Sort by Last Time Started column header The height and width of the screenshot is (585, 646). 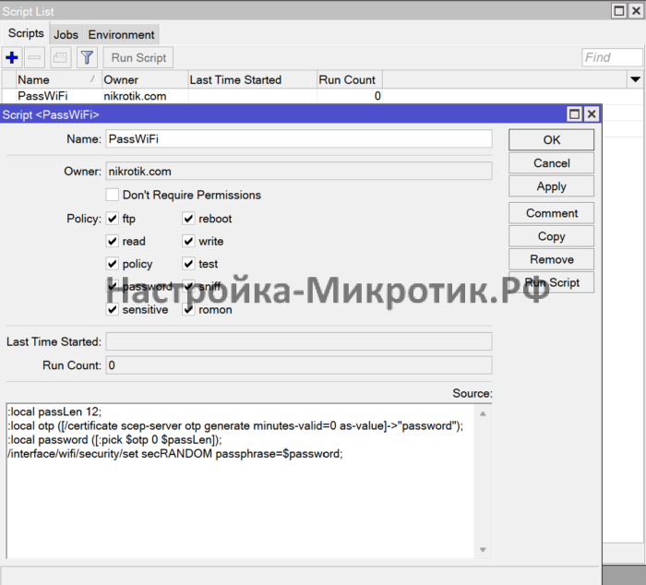[x=252, y=79]
